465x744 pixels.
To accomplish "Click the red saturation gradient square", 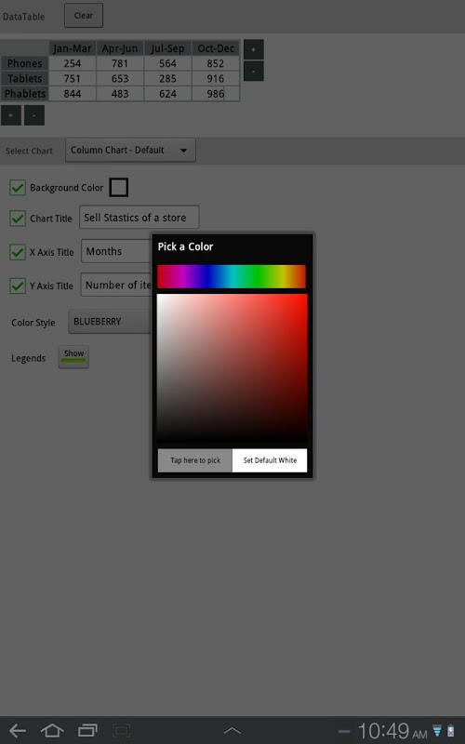I will coord(232,368).
